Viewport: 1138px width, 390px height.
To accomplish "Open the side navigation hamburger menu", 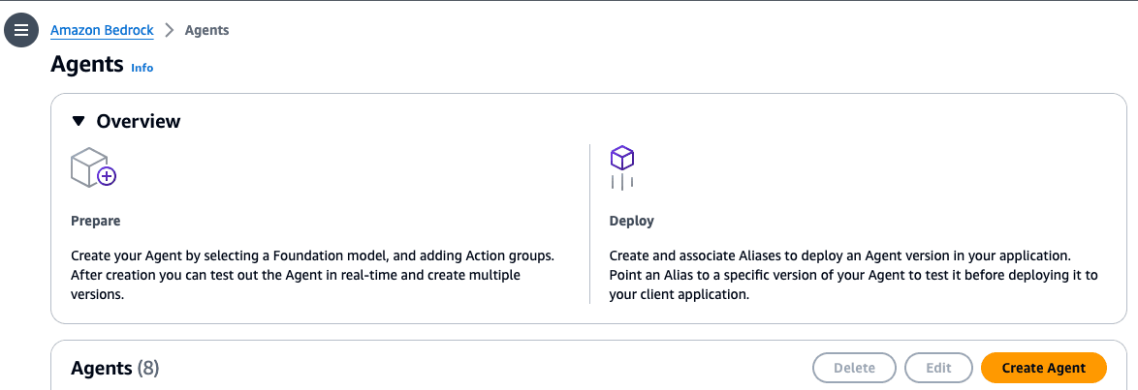I will (20, 30).
